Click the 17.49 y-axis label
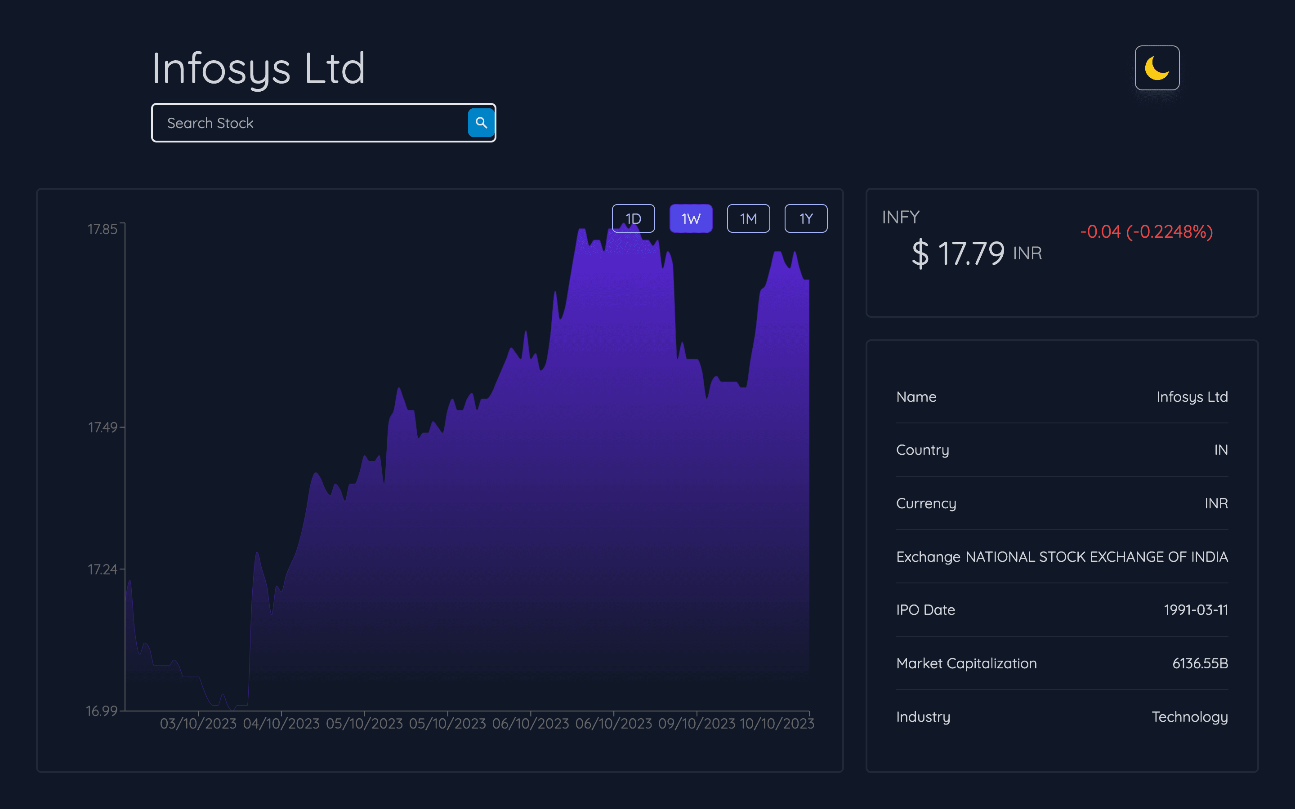The width and height of the screenshot is (1295, 809). 102,427
